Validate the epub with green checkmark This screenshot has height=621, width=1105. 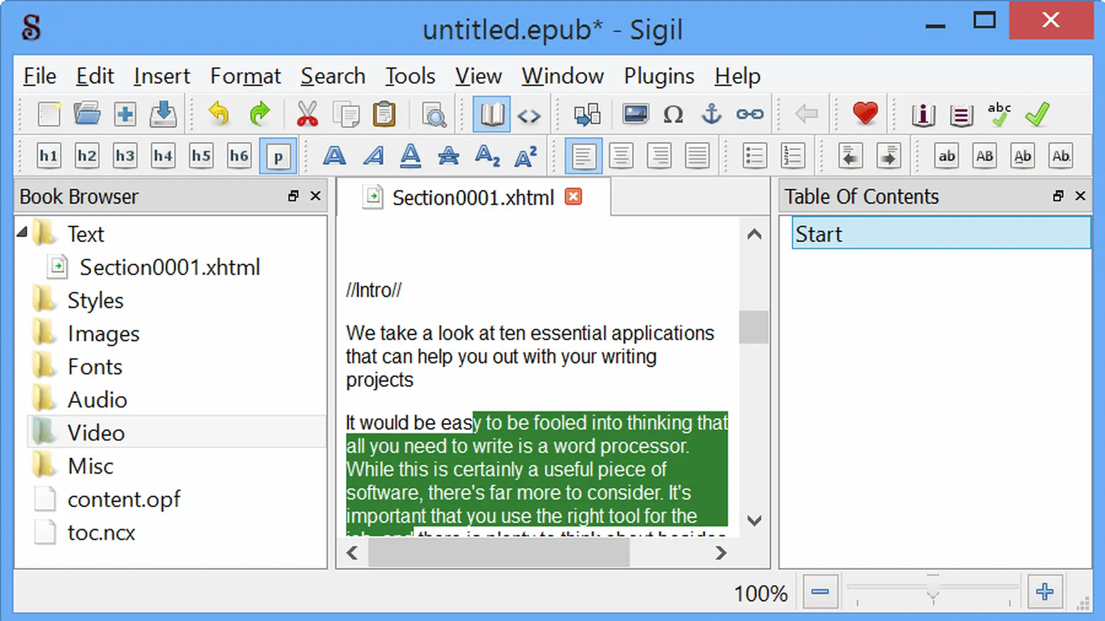pos(1037,115)
